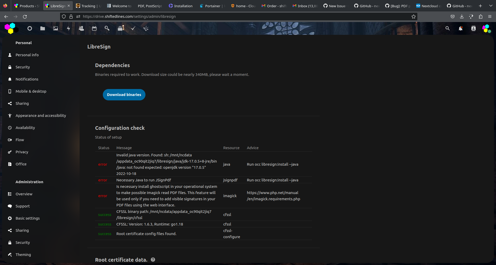Open the Dashboard app
The height and width of the screenshot is (265, 496).
click(x=29, y=28)
